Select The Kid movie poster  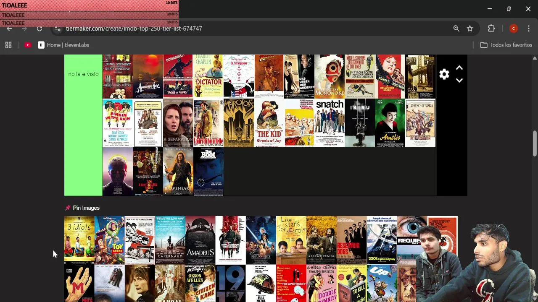click(x=269, y=123)
